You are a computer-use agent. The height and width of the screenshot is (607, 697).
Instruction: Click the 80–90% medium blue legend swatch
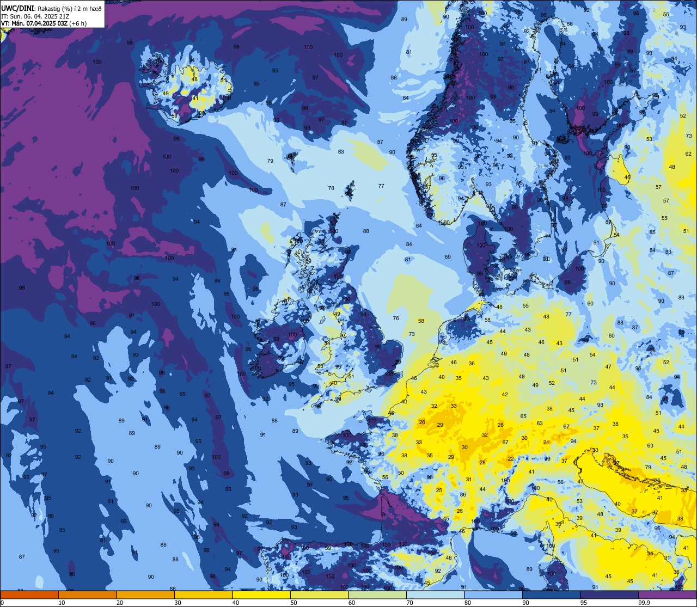click(x=493, y=594)
